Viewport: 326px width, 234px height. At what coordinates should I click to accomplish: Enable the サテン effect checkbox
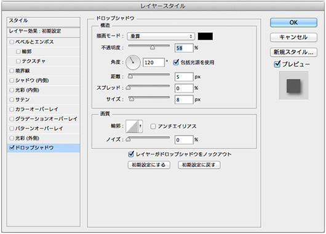pyautogui.click(x=12, y=100)
